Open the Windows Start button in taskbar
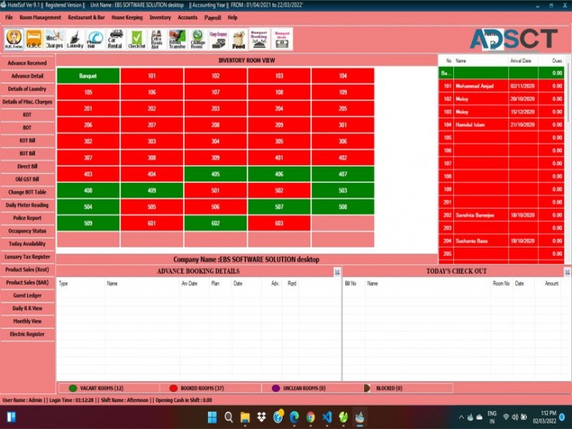Viewport: 572px width, 429px height. pos(212,417)
